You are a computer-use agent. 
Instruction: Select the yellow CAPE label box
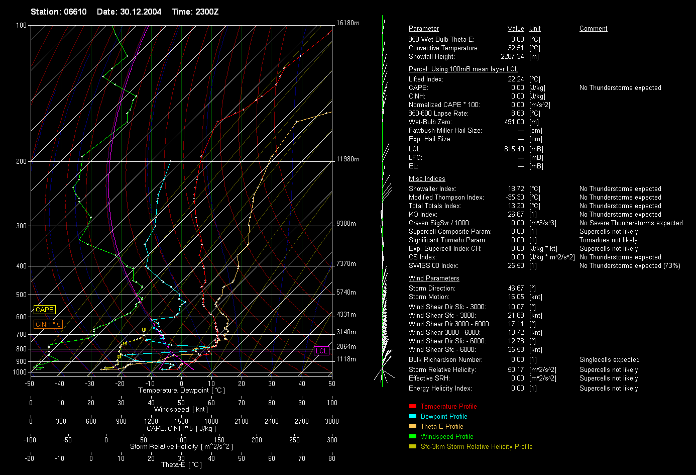click(x=44, y=310)
